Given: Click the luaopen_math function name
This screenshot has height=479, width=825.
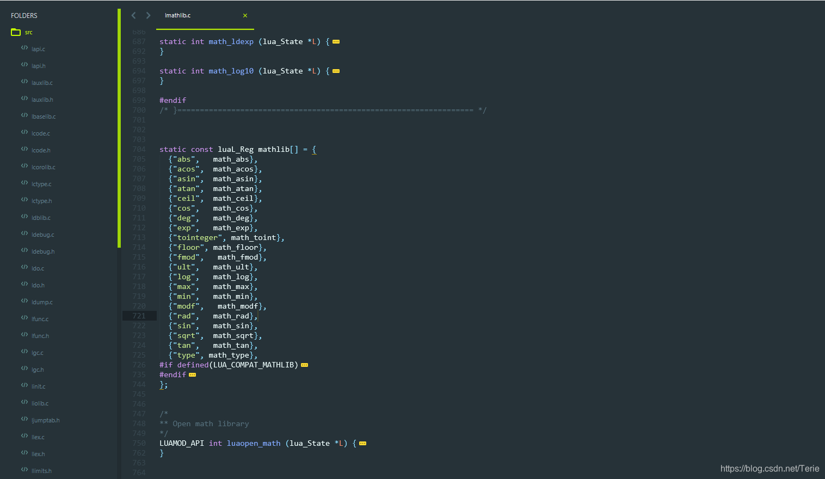Looking at the screenshot, I should [x=254, y=443].
